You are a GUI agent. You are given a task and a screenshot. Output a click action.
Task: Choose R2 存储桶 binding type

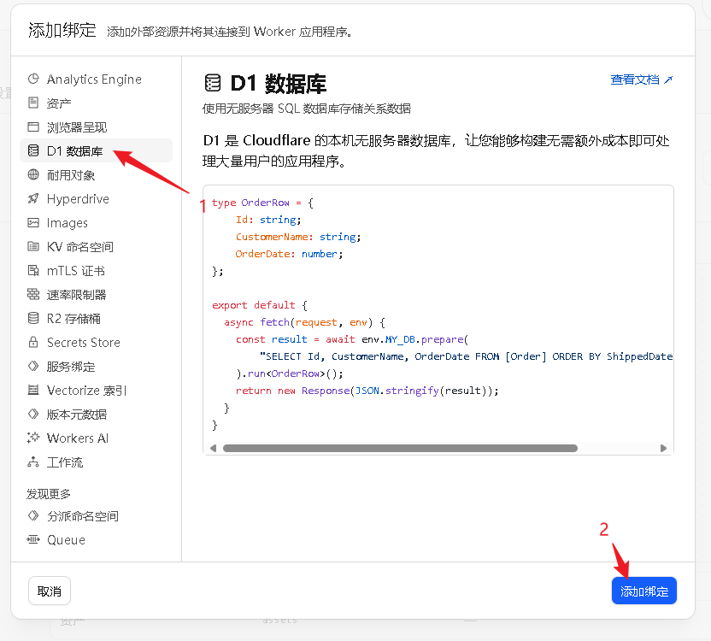[x=73, y=319]
